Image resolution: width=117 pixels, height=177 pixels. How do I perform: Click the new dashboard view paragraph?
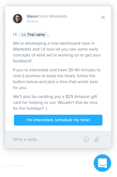(x=57, y=52)
